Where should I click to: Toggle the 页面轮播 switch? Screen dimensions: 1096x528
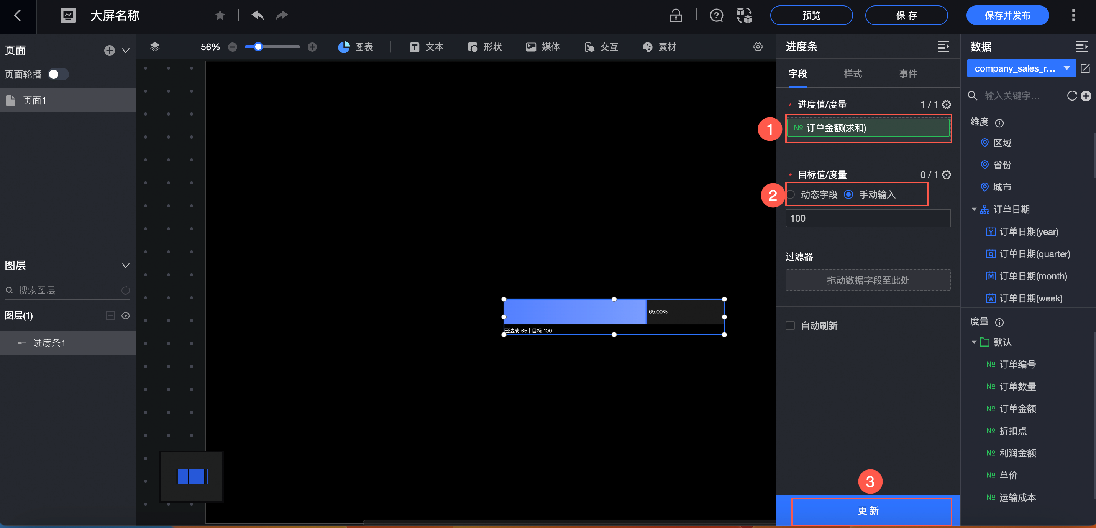[x=58, y=74]
